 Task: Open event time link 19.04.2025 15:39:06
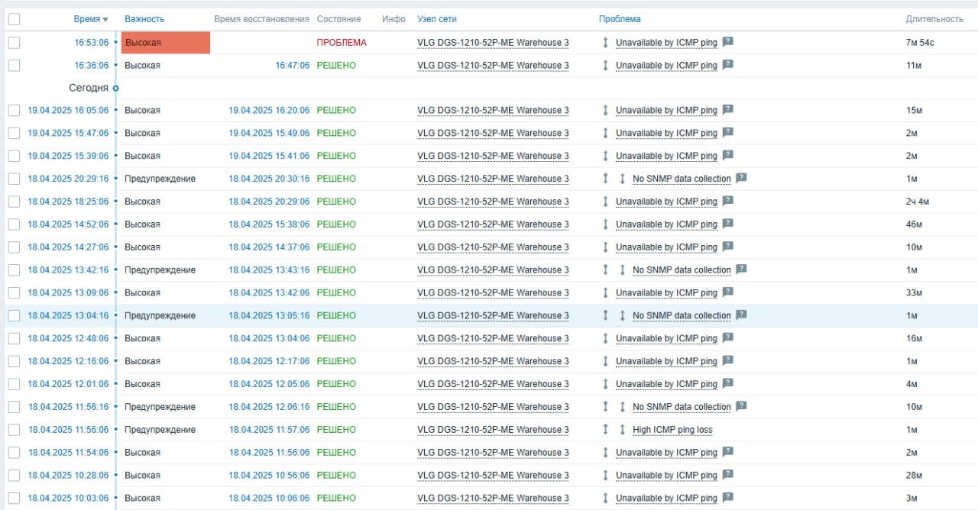coord(68,156)
